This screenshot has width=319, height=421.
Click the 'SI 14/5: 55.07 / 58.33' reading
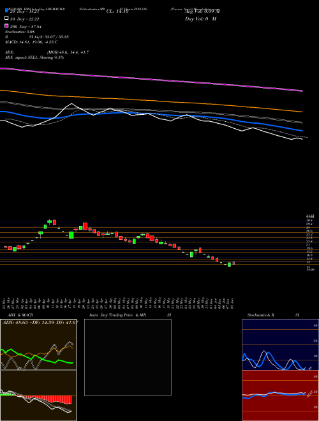[x=49, y=37]
